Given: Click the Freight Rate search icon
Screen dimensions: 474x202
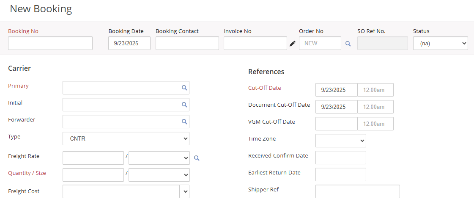Looking at the screenshot, I should click(197, 158).
